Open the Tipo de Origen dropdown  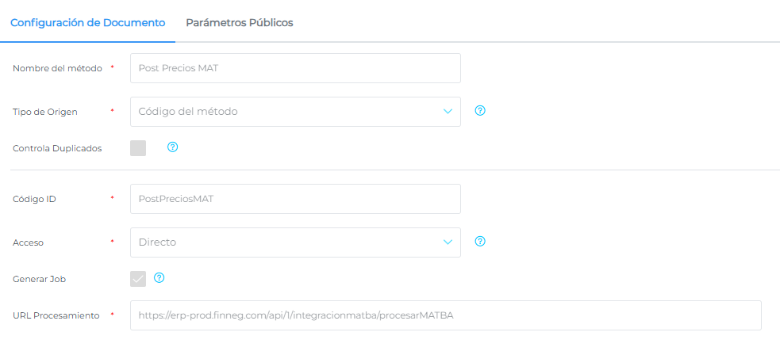point(295,112)
